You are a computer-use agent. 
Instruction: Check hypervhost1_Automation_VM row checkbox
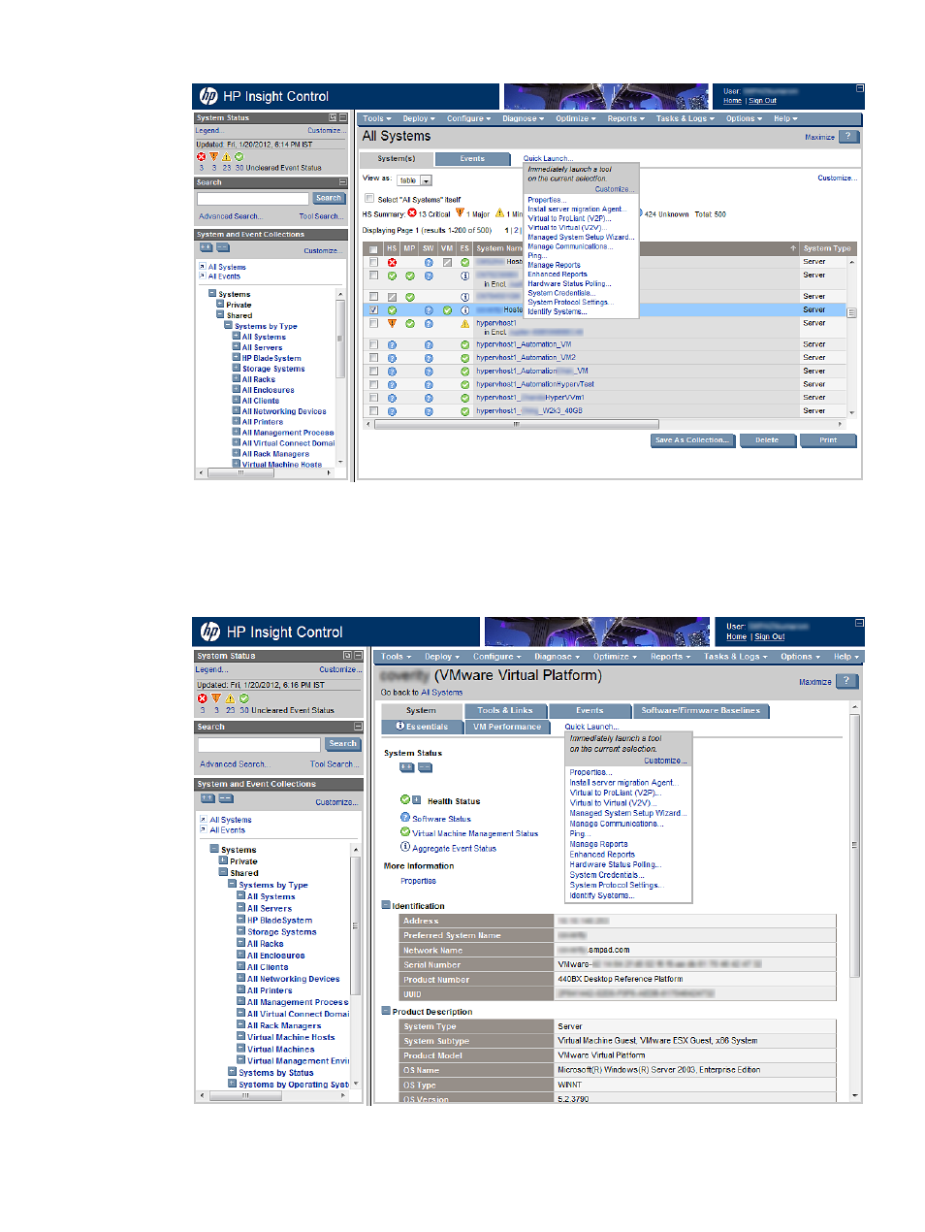[373, 344]
